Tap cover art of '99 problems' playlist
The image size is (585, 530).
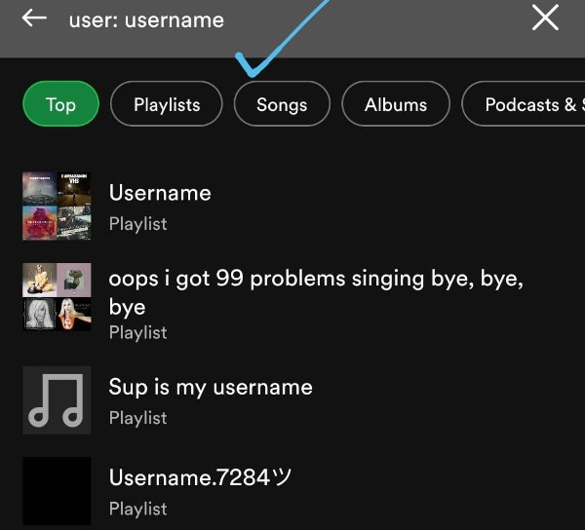pos(57,297)
